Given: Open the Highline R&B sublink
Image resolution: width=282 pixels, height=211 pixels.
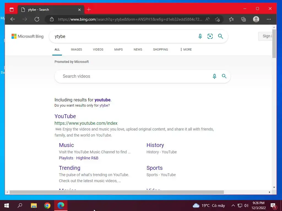Looking at the screenshot, I should pyautogui.click(x=87, y=158).
